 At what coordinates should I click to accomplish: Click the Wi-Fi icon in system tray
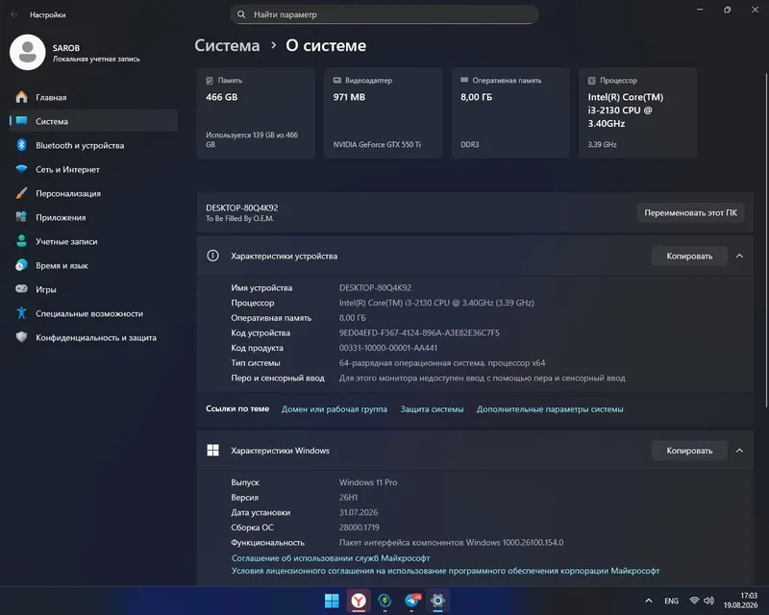(694, 601)
